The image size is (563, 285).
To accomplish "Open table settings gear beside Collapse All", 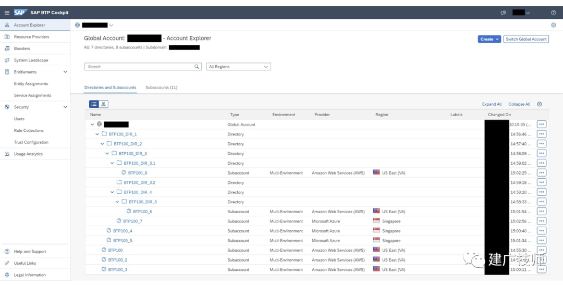I will [x=540, y=104].
